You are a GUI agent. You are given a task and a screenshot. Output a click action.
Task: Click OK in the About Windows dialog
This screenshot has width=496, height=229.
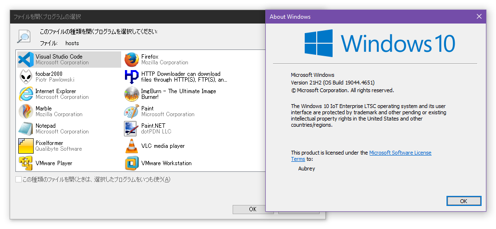(x=464, y=201)
